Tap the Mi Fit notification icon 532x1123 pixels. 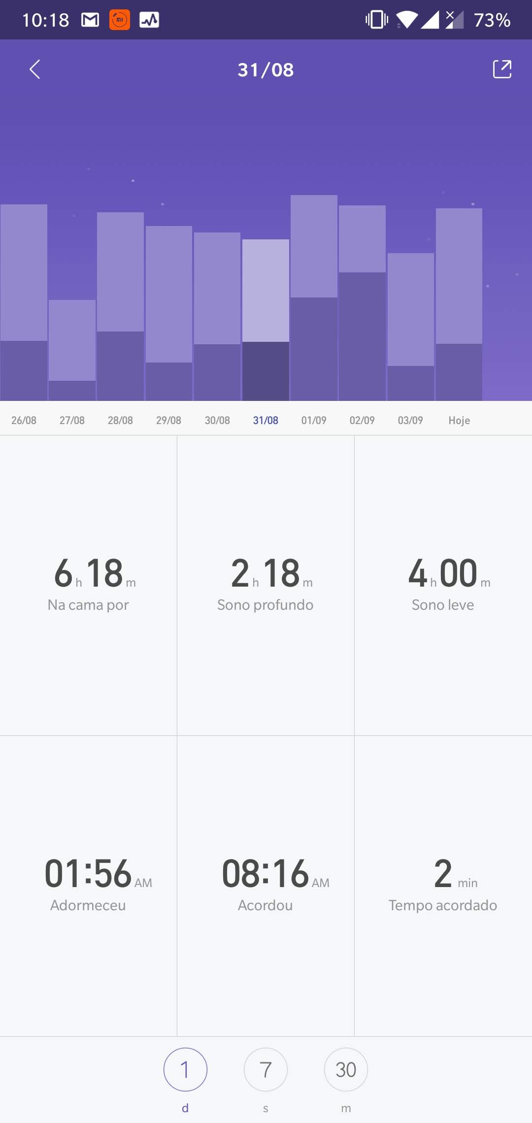tap(119, 20)
